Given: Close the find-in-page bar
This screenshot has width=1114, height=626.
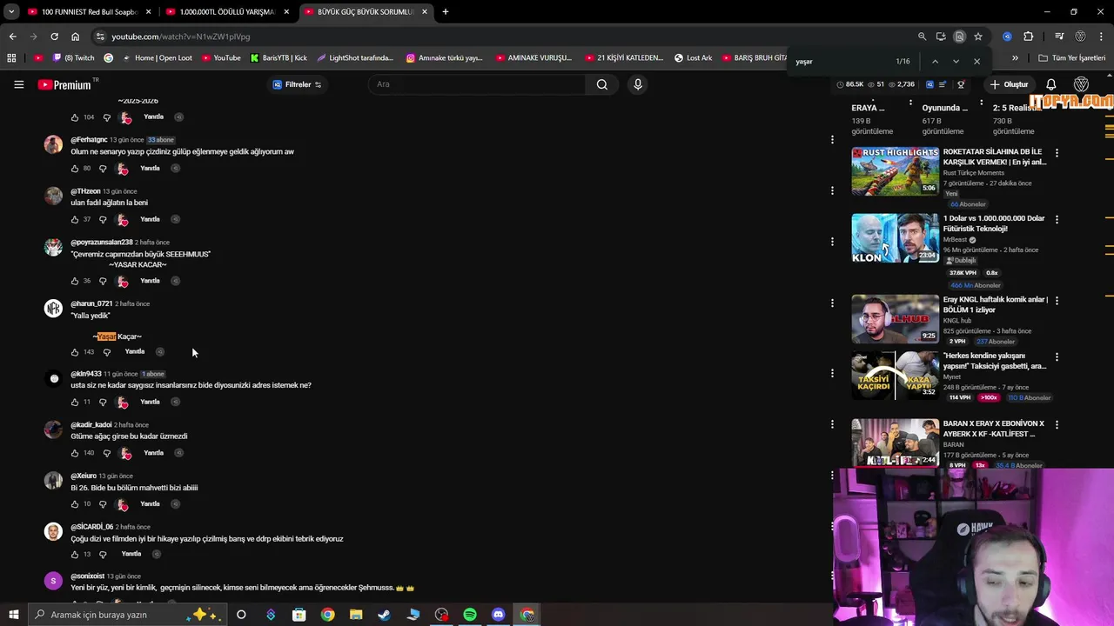Looking at the screenshot, I should click(x=976, y=62).
